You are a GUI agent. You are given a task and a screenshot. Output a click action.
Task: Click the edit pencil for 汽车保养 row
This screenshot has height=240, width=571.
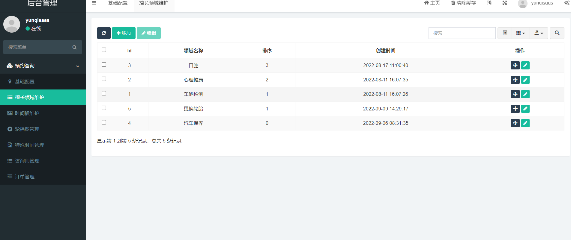(x=525, y=123)
